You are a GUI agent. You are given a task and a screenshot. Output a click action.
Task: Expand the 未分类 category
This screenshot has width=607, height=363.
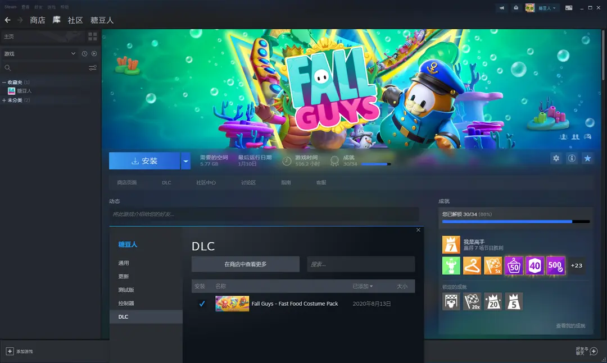pos(4,100)
